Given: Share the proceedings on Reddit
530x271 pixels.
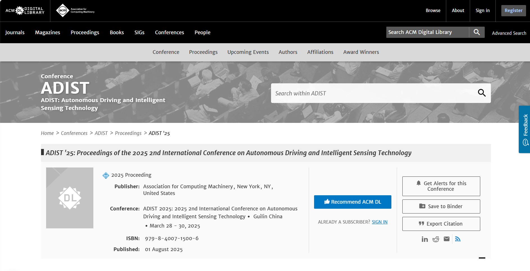Looking at the screenshot, I should [x=436, y=239].
